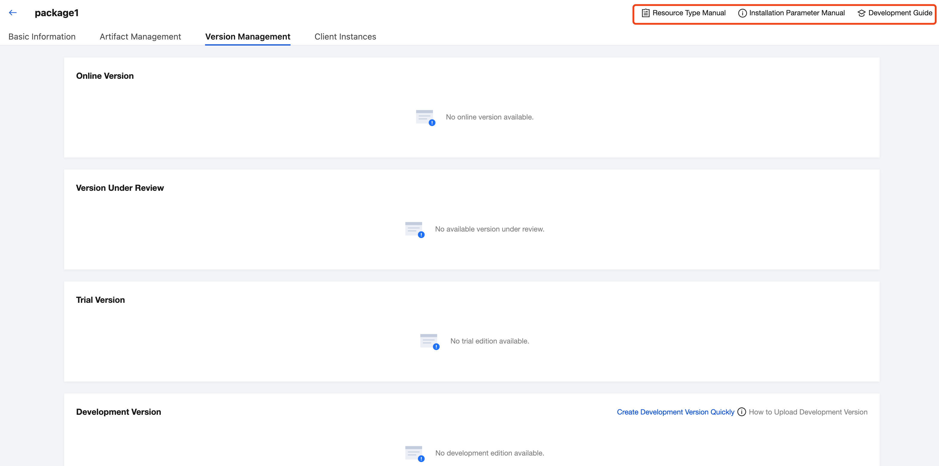This screenshot has height=466, width=939.
Task: Click the package1 title text
Action: (56, 13)
